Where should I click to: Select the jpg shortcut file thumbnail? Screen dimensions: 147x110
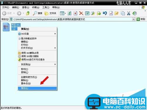click(x=6, y=27)
